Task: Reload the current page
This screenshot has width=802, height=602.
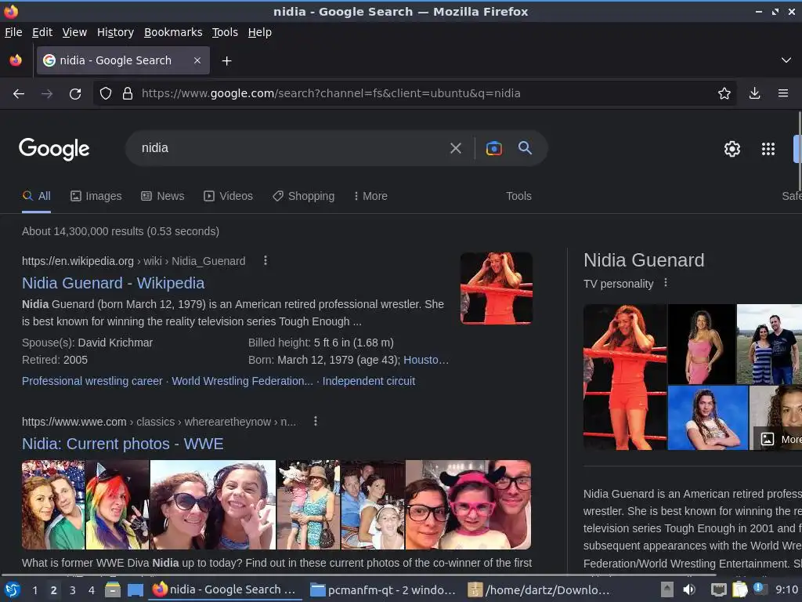Action: point(75,94)
